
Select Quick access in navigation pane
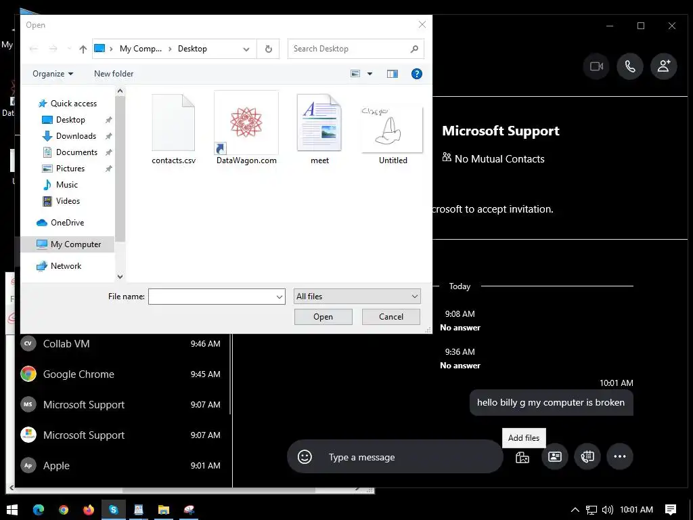click(x=68, y=104)
